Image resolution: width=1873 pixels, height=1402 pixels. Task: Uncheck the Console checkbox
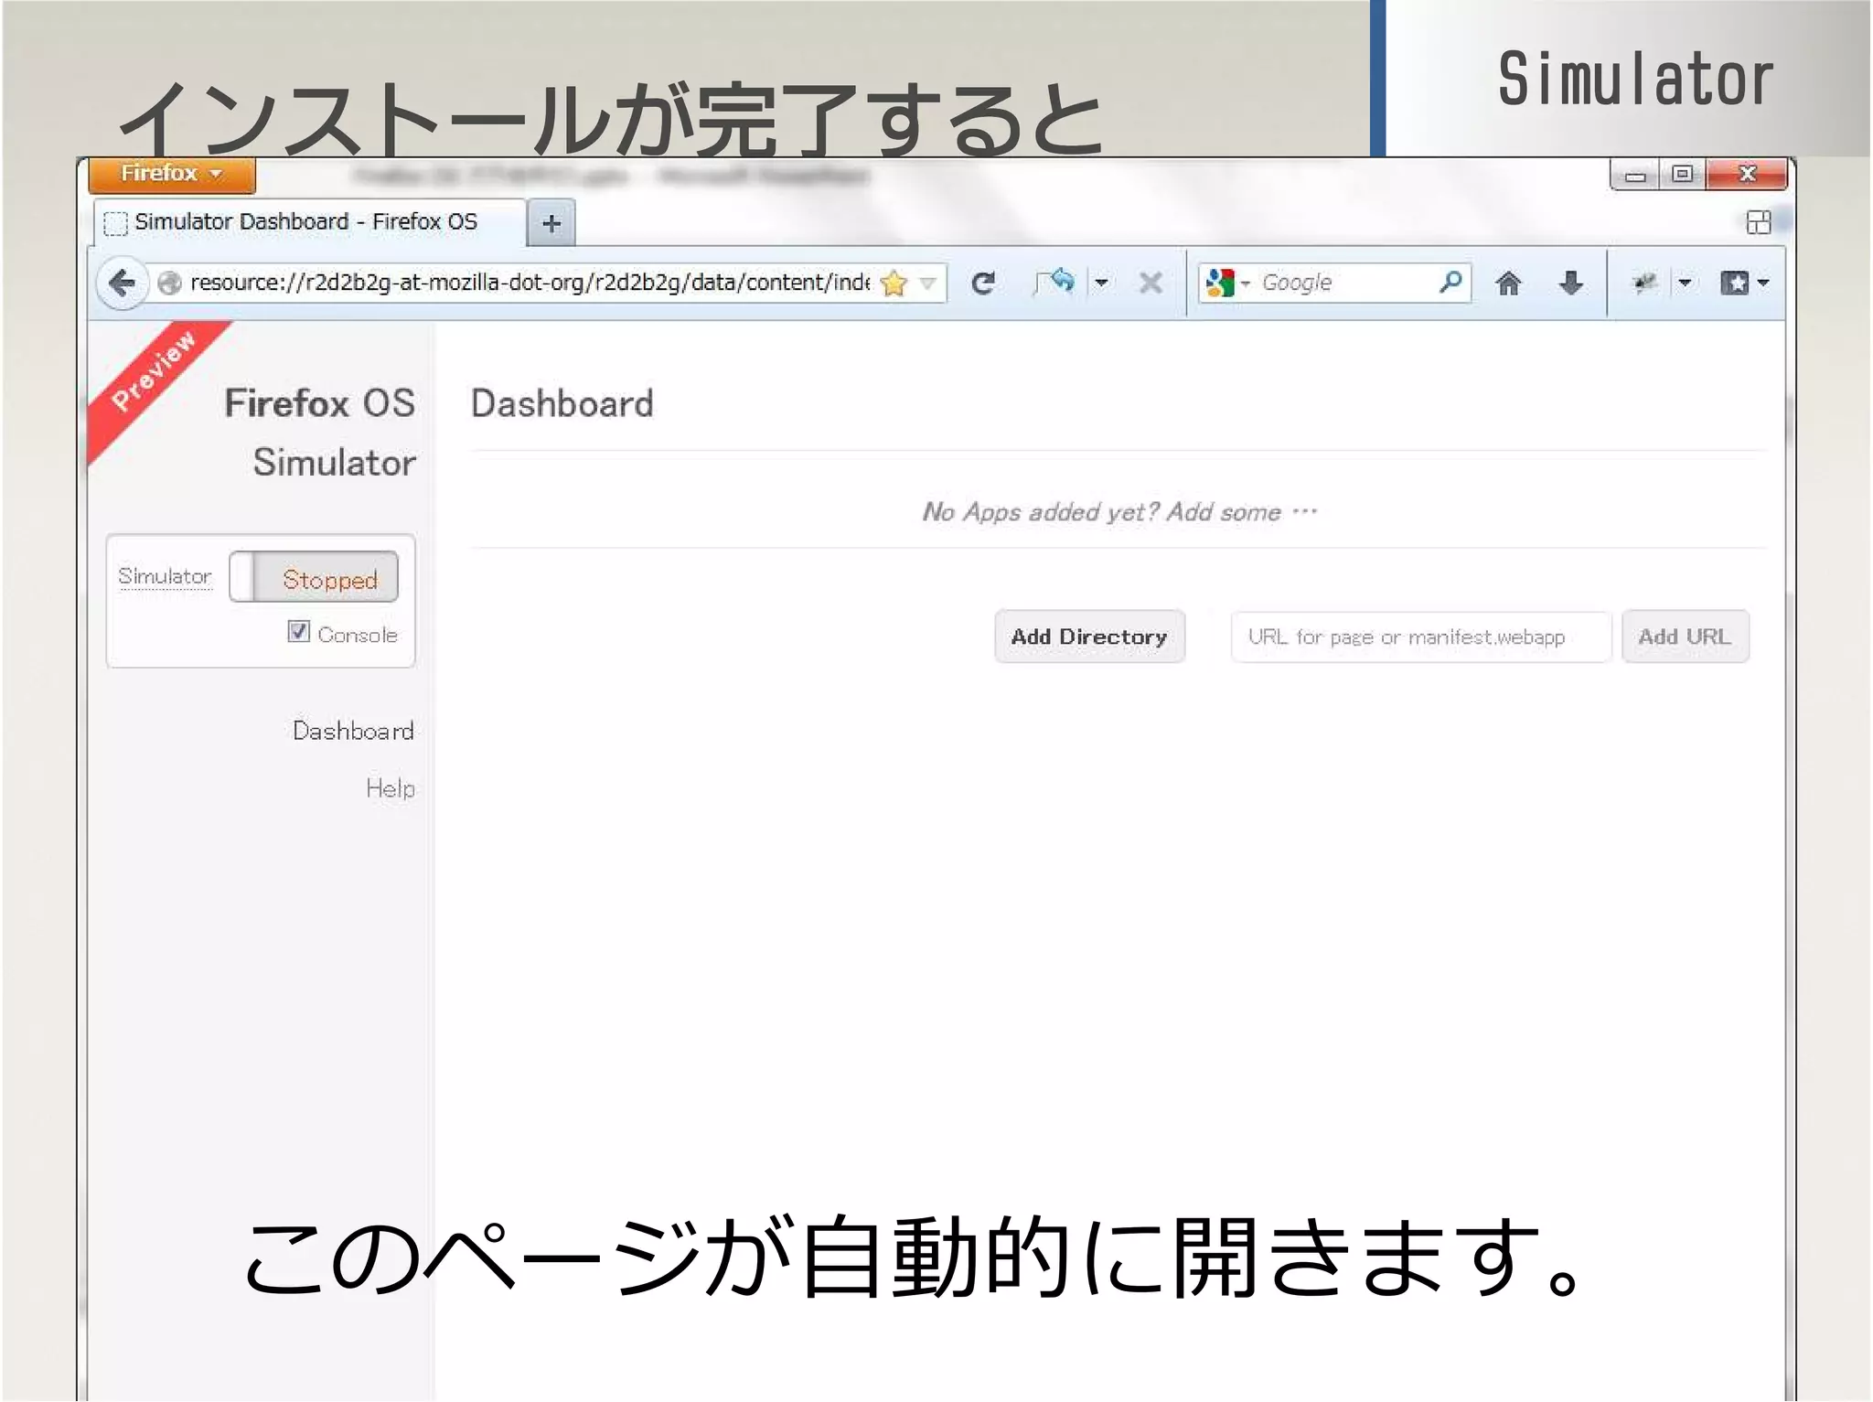tap(298, 631)
